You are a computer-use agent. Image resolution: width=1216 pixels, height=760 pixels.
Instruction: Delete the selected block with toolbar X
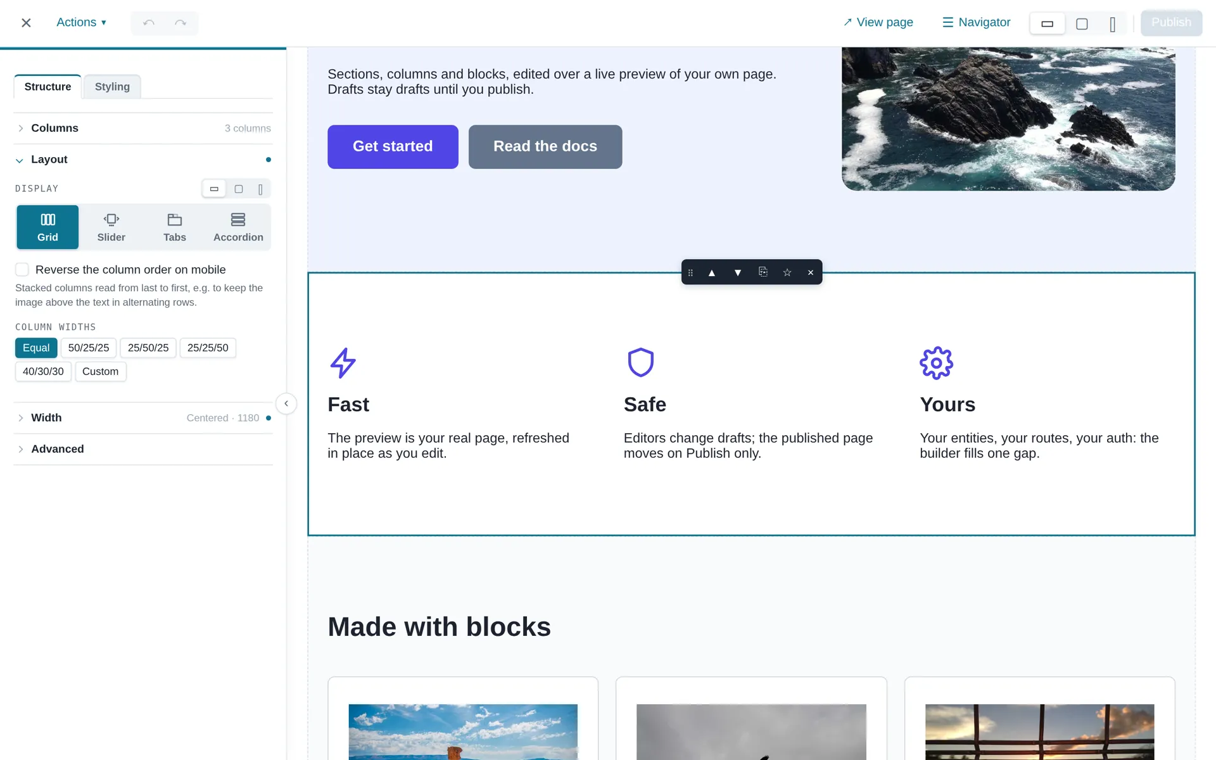tap(811, 272)
